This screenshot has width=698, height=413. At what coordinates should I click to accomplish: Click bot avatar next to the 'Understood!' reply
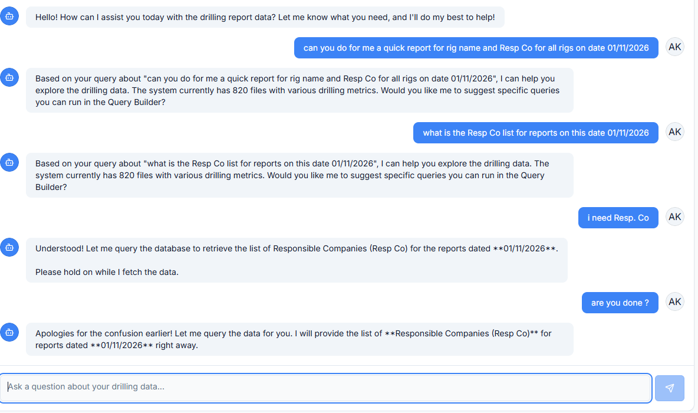click(9, 247)
